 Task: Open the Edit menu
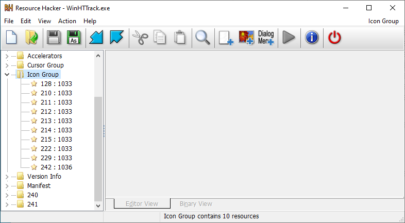pos(26,21)
